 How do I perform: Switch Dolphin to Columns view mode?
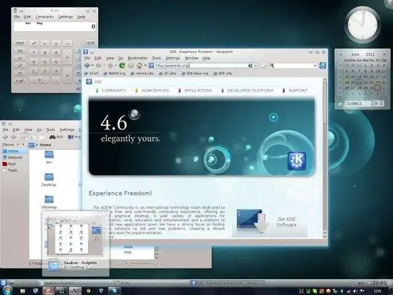pyautogui.click(x=42, y=137)
